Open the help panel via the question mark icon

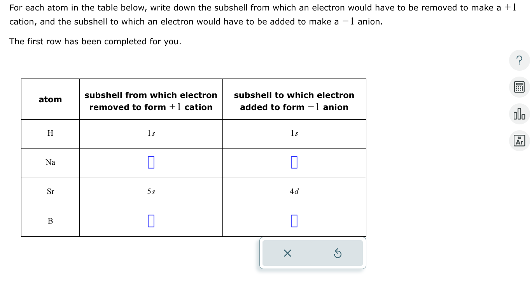[519, 60]
